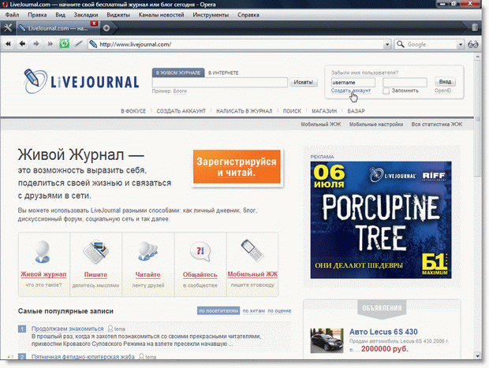Open БАЗАР navigation item

[x=356, y=111]
